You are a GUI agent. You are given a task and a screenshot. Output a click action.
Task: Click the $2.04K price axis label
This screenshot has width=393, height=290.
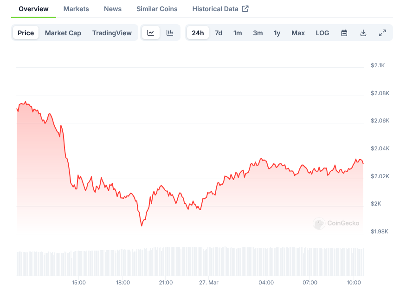coord(380,148)
